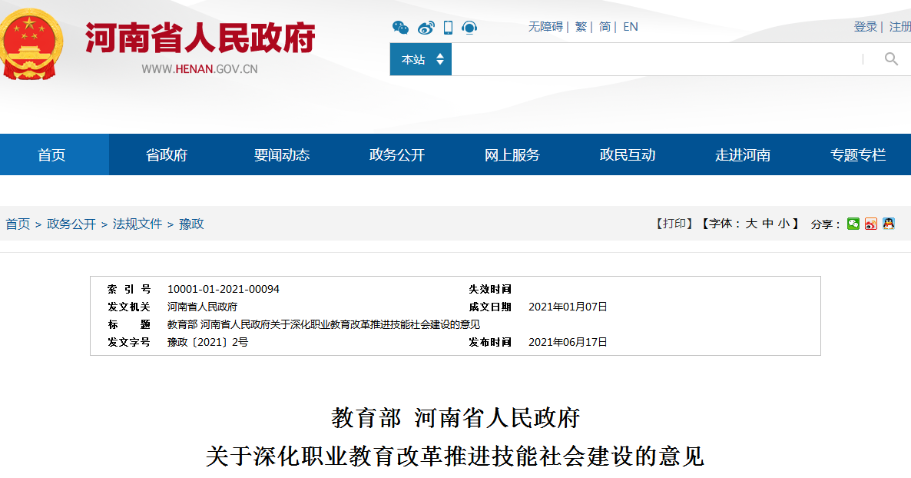Viewport: 911px width, 478px height.
Task: Click the WeChat icon in the header
Action: (x=400, y=28)
